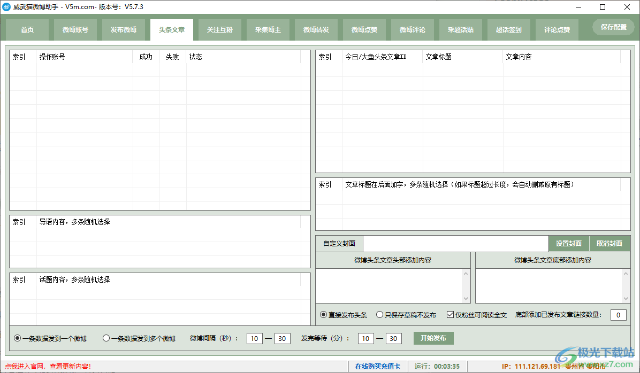The height and width of the screenshot is (373, 640).
Task: Click the 保存配置 button
Action: (613, 27)
